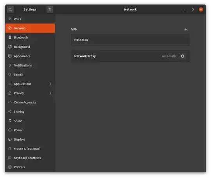211x178 pixels.
Task: Click the search magnifier in the Settings header
Action: point(10,9)
